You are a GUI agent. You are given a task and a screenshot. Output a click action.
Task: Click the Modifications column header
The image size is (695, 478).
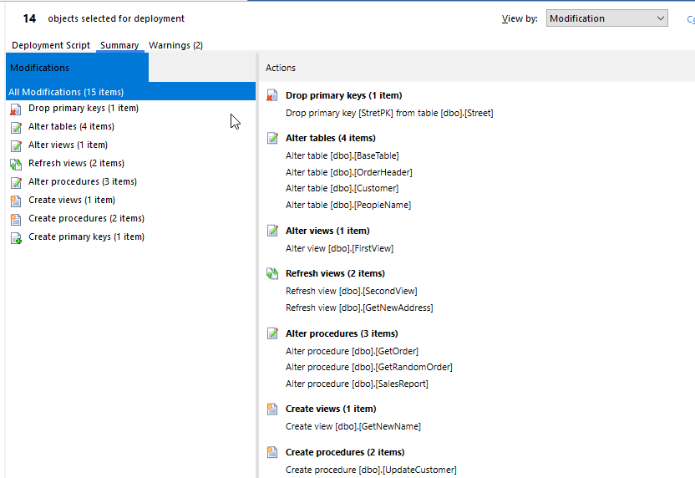coord(75,68)
